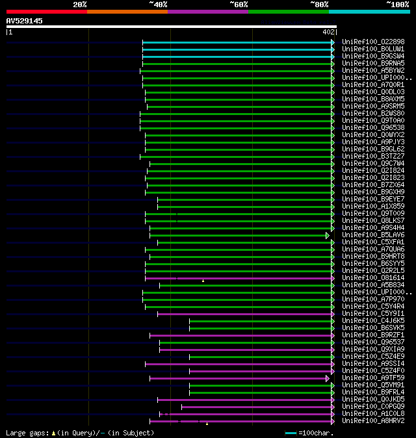Open the UniRef100_A1X859 hit

pos(373,207)
